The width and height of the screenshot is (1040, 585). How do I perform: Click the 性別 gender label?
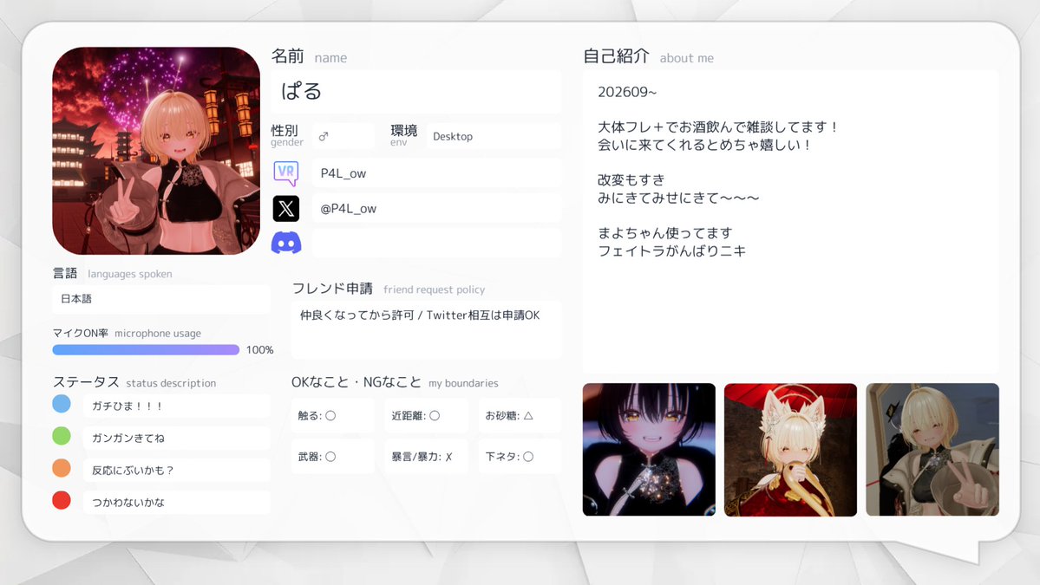286,135
